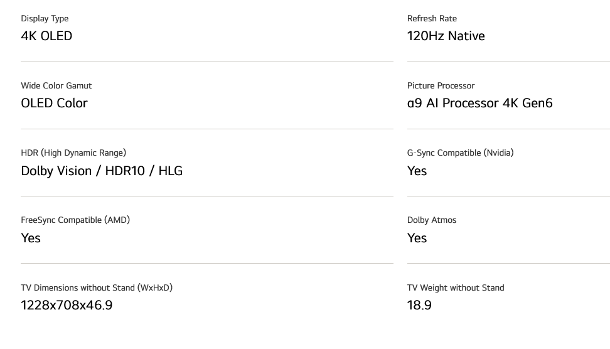Click the HDR (High Dynamic Range) label

[x=73, y=153]
